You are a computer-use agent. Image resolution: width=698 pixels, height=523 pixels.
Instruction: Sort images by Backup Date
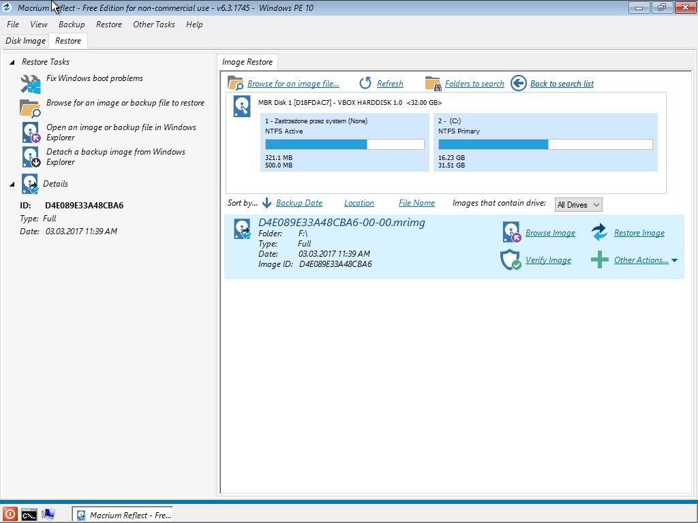(x=299, y=203)
